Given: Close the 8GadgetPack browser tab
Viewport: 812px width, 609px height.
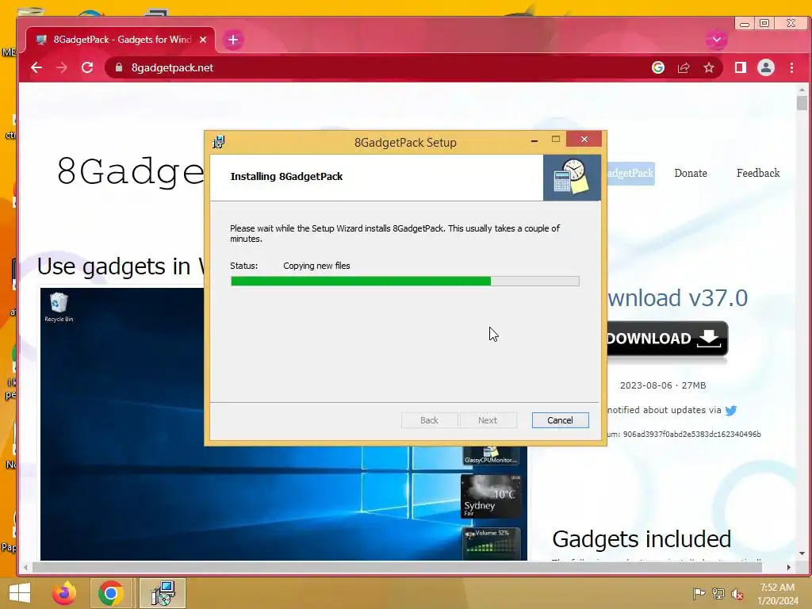Looking at the screenshot, I should coord(203,40).
